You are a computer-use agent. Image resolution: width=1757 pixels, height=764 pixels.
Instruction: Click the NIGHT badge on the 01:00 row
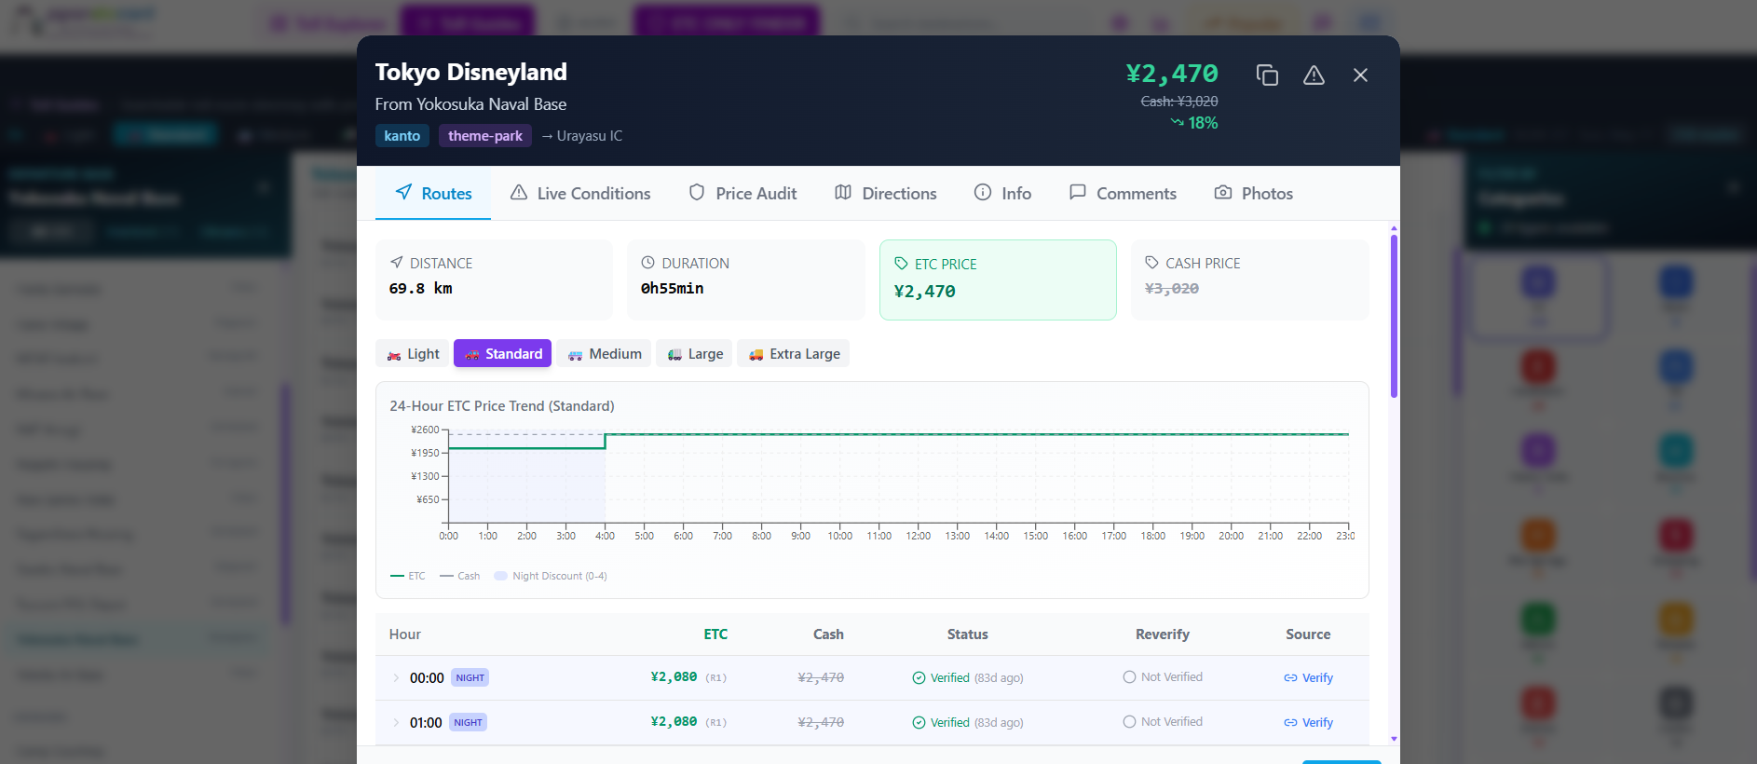[x=469, y=722]
